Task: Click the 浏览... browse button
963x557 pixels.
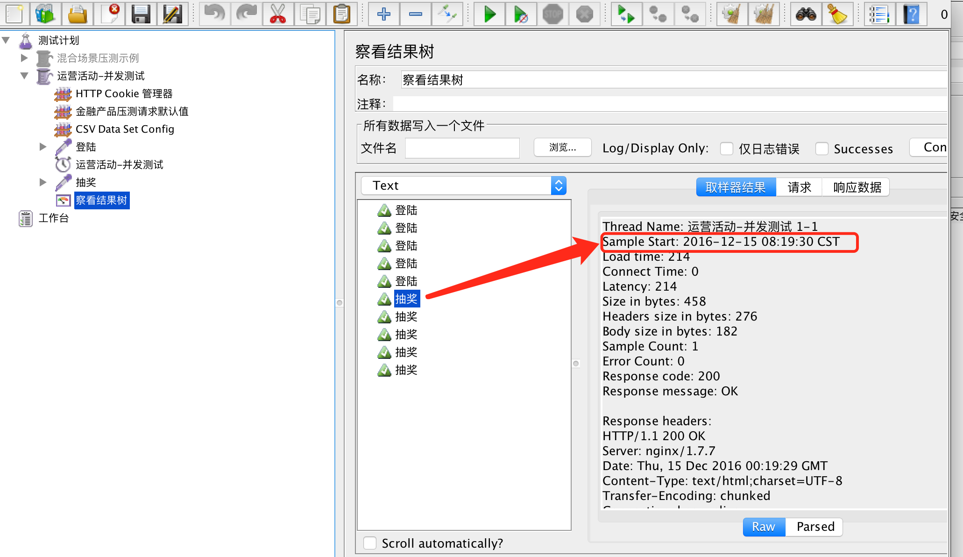Action: (562, 148)
